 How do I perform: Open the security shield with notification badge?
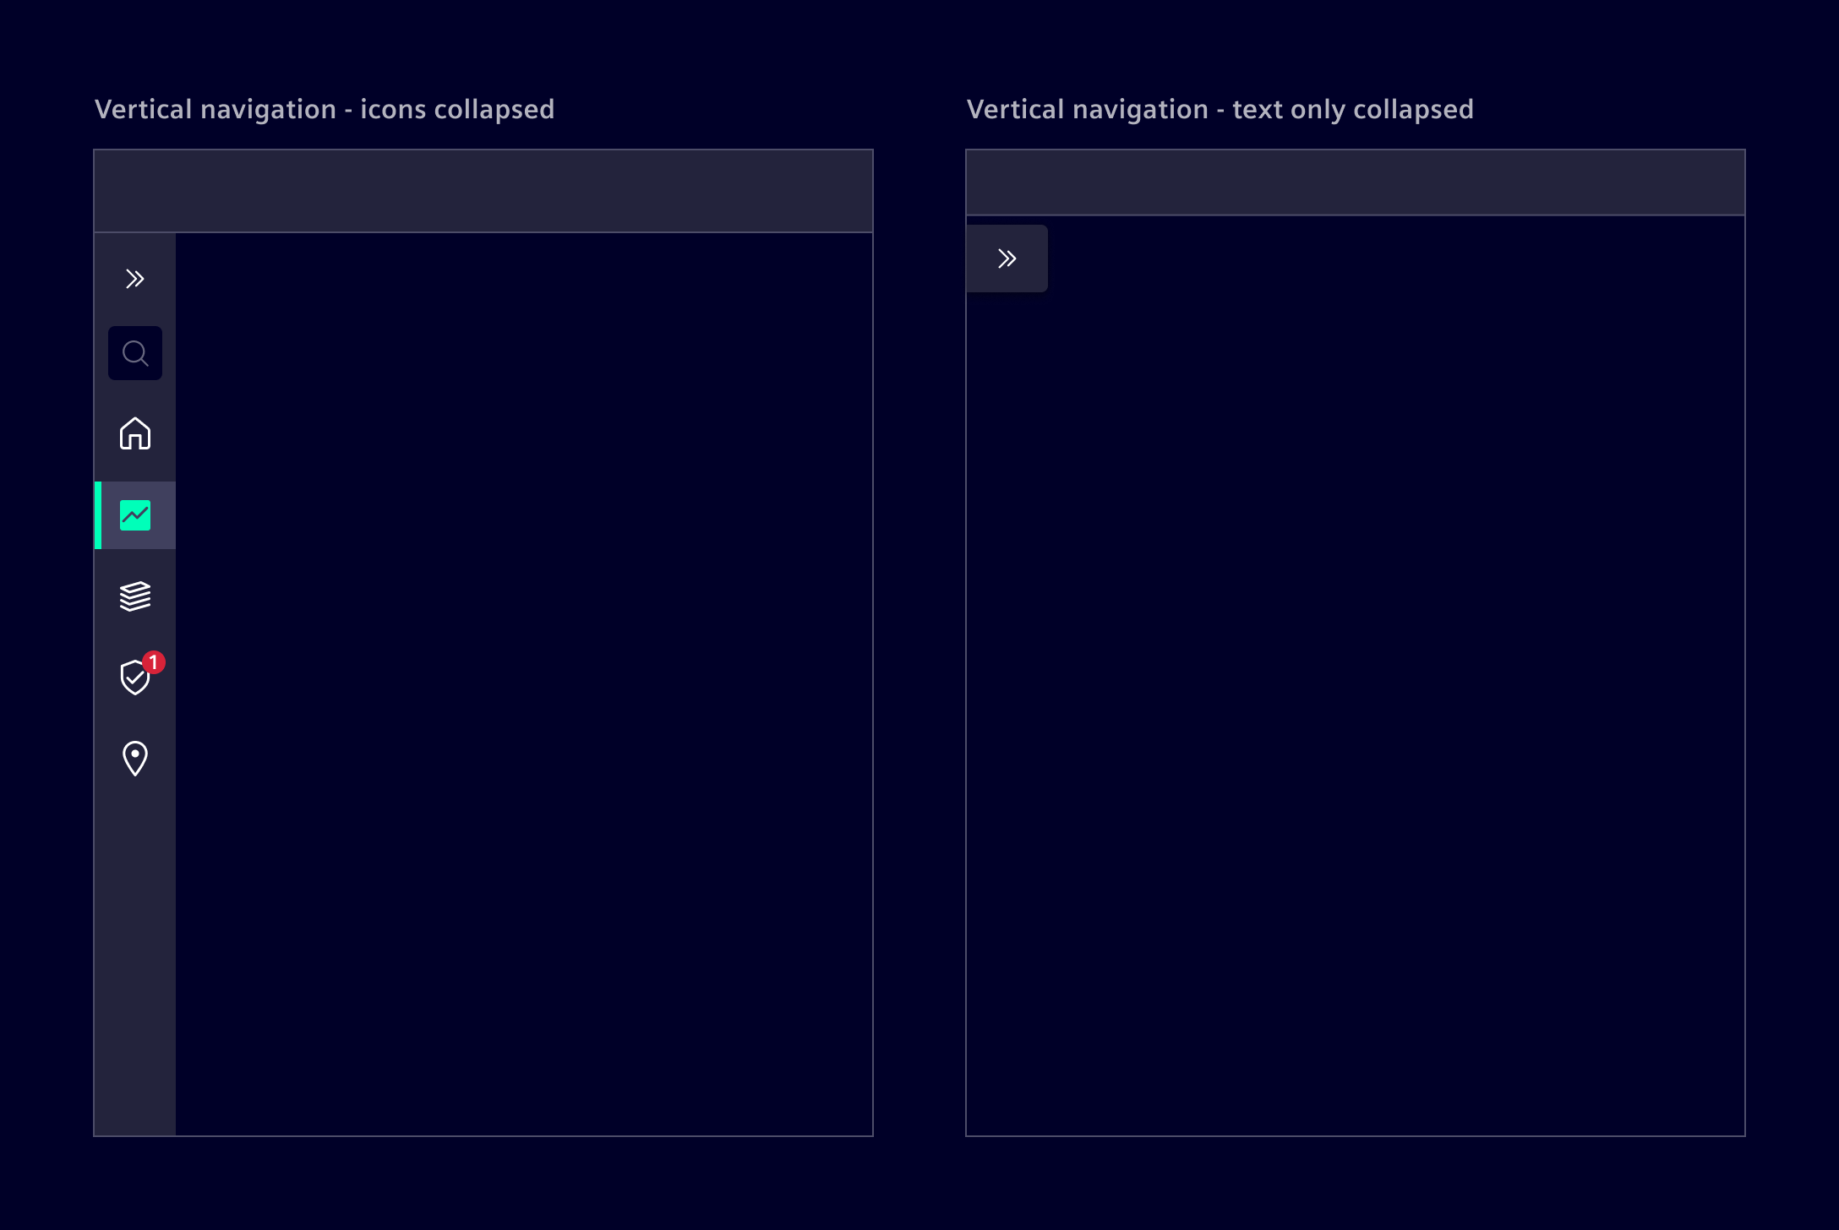coord(135,677)
